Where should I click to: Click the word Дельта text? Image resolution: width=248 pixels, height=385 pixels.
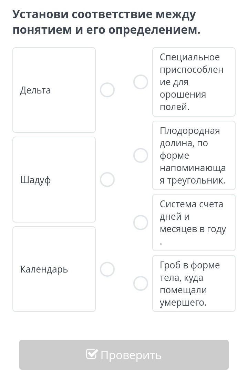pyautogui.click(x=35, y=90)
